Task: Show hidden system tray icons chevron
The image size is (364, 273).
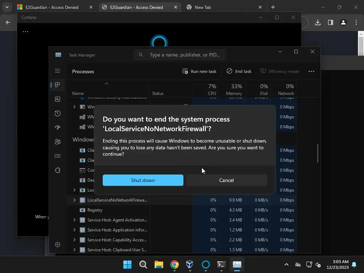Action: tap(287, 264)
